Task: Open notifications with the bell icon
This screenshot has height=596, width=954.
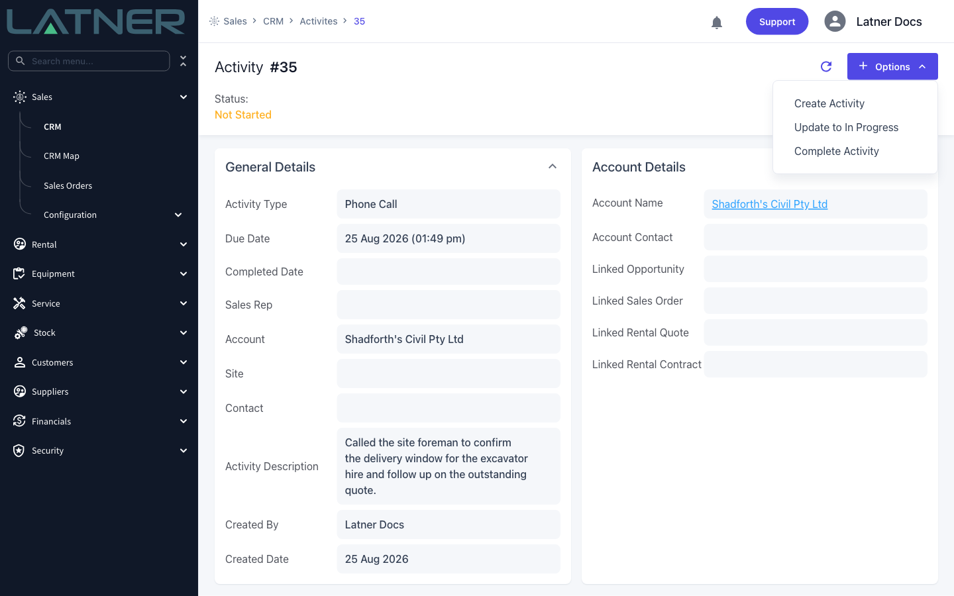Action: (x=717, y=23)
